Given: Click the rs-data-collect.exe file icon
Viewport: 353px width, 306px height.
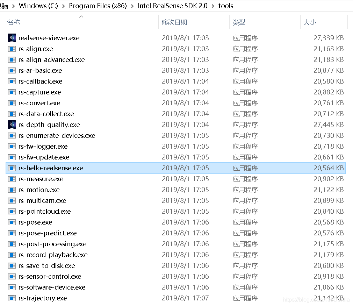Looking at the screenshot, I should (12, 114).
